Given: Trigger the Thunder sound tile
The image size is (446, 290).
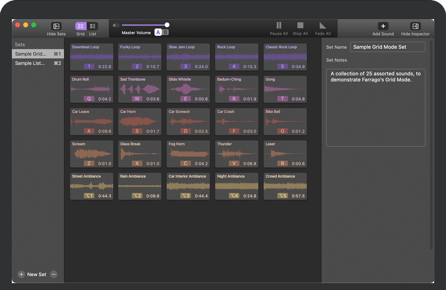Looking at the screenshot, I should pos(236,154).
